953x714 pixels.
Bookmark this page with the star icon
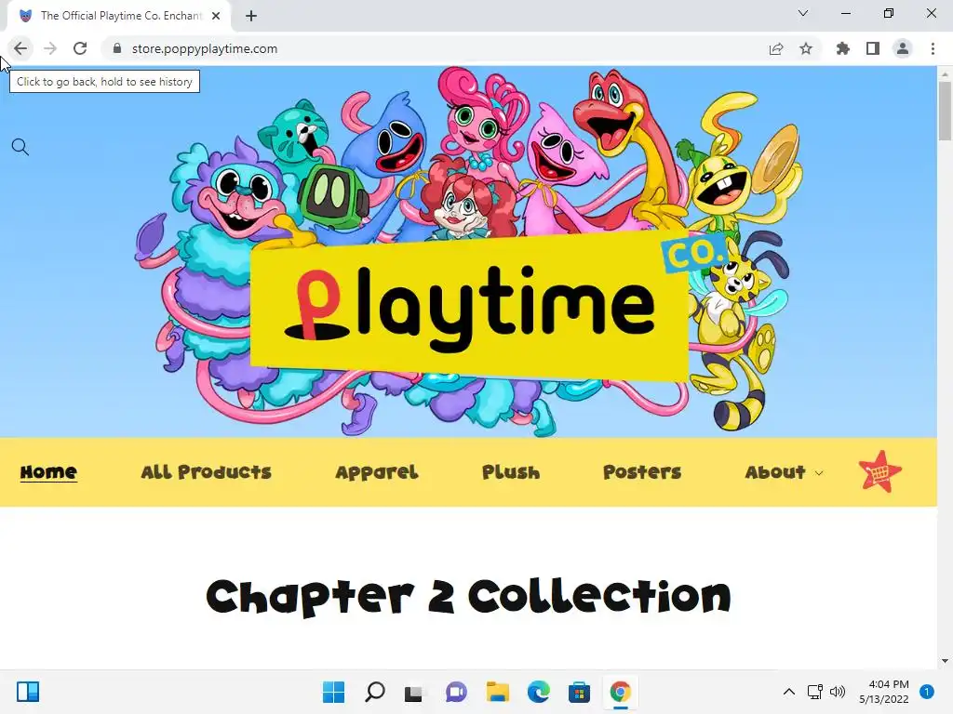pos(806,48)
